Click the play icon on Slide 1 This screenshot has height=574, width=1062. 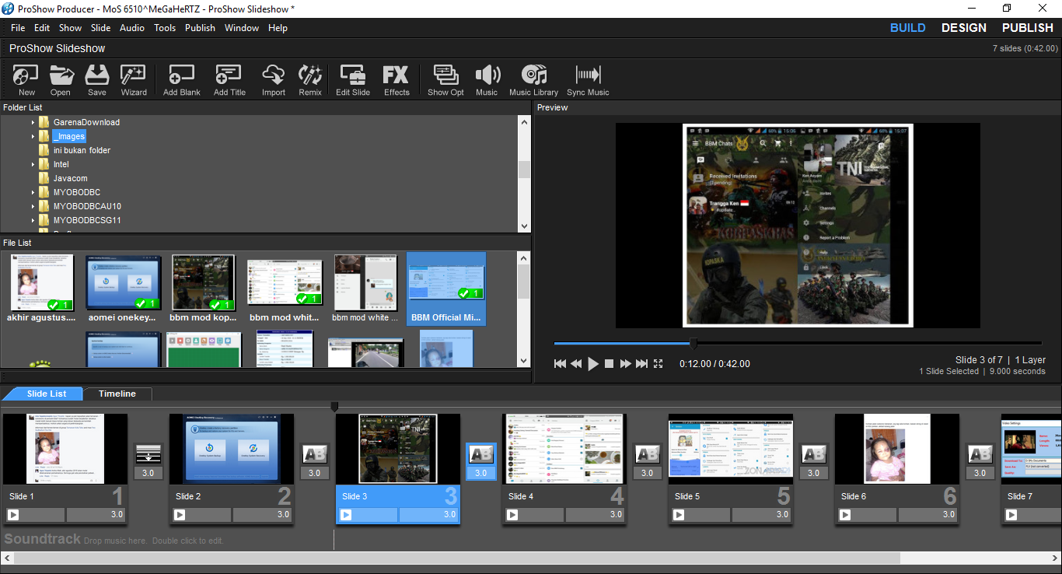[x=13, y=514]
